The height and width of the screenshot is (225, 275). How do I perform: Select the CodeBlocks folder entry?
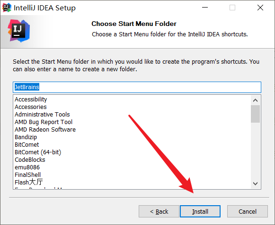click(30, 159)
